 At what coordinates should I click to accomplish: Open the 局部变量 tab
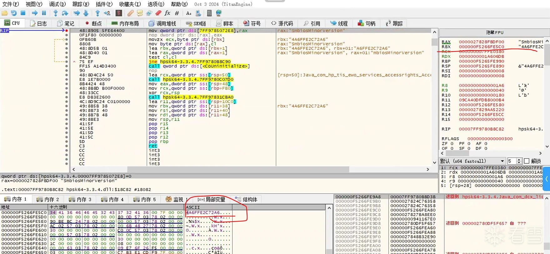tap(211, 199)
